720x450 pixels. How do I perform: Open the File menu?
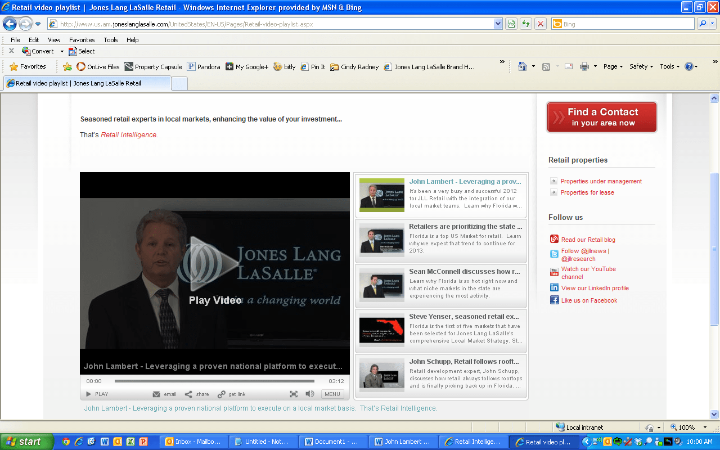(15, 40)
